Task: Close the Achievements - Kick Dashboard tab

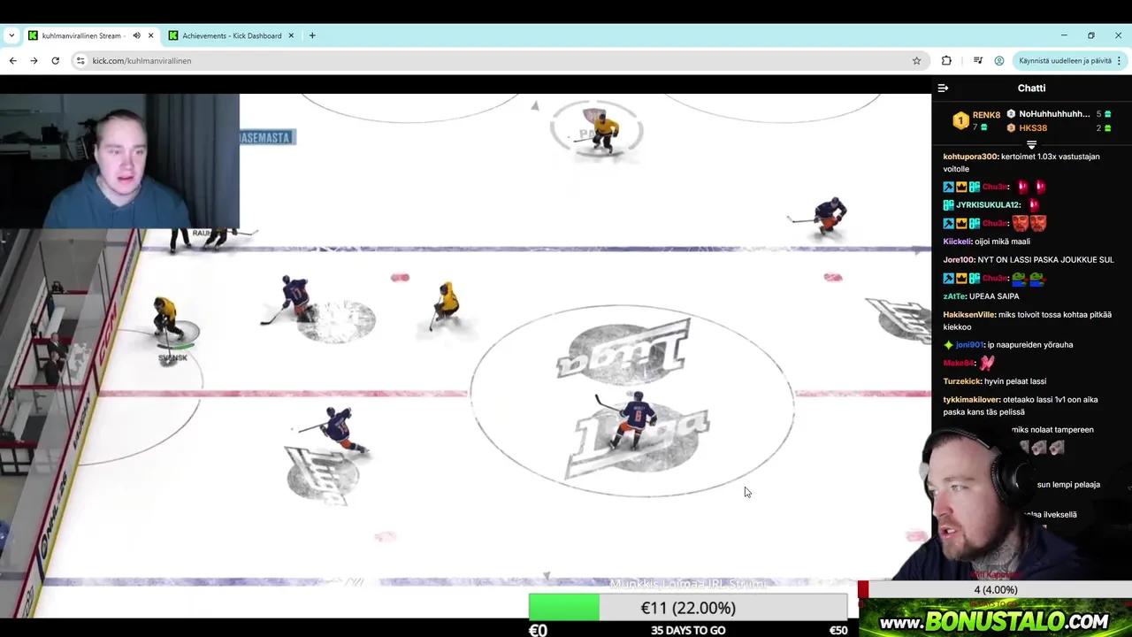Action: (291, 35)
